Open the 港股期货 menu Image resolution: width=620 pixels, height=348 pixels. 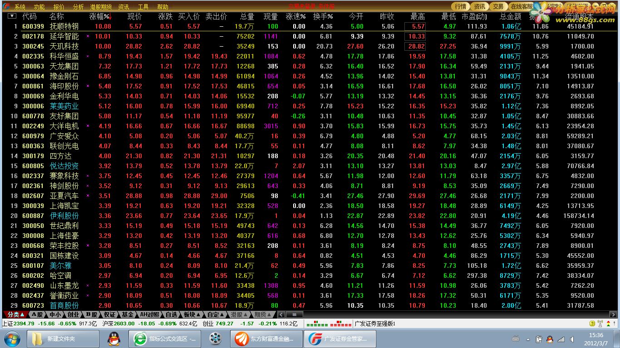pos(101,7)
